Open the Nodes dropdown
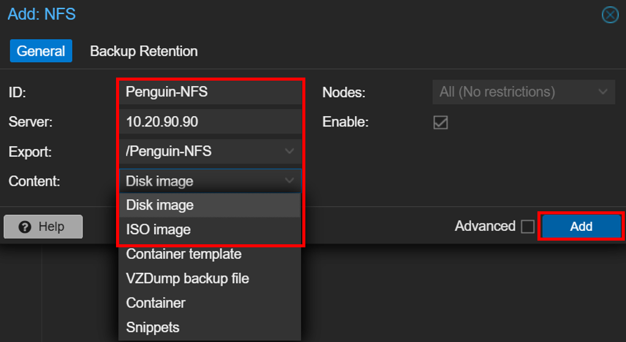 [523, 92]
